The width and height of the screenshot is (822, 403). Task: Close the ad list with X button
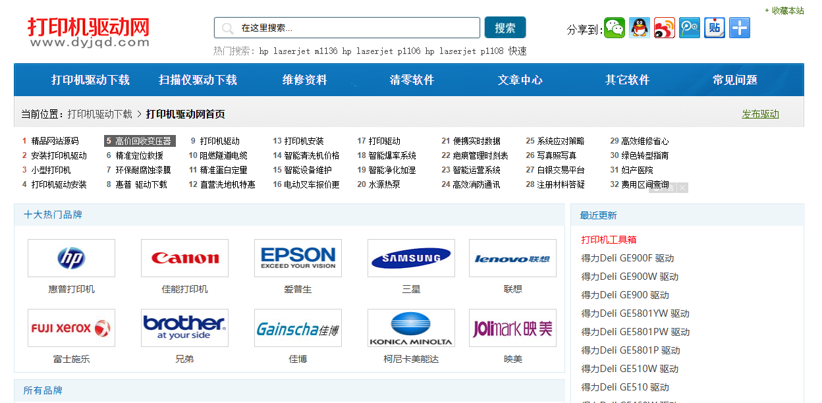[683, 188]
